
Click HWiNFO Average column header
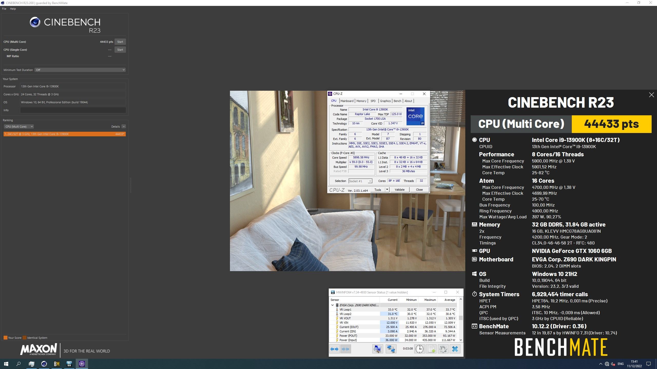pos(447,300)
